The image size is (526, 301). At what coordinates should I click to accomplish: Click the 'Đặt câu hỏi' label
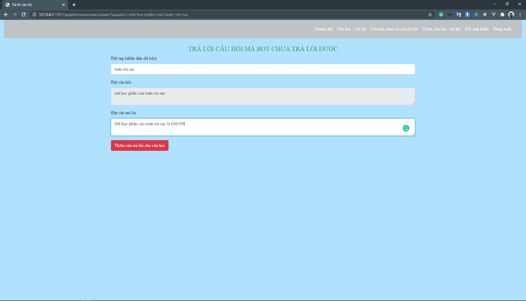pos(121,82)
